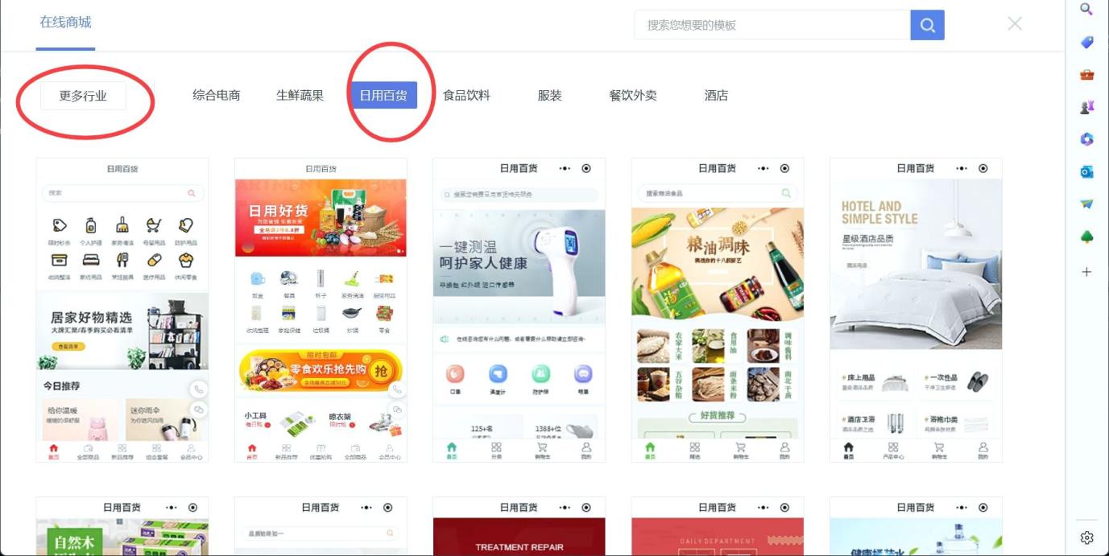Viewport: 1109px width, 556px height.
Task: Focus the template search input field
Action: (772, 25)
